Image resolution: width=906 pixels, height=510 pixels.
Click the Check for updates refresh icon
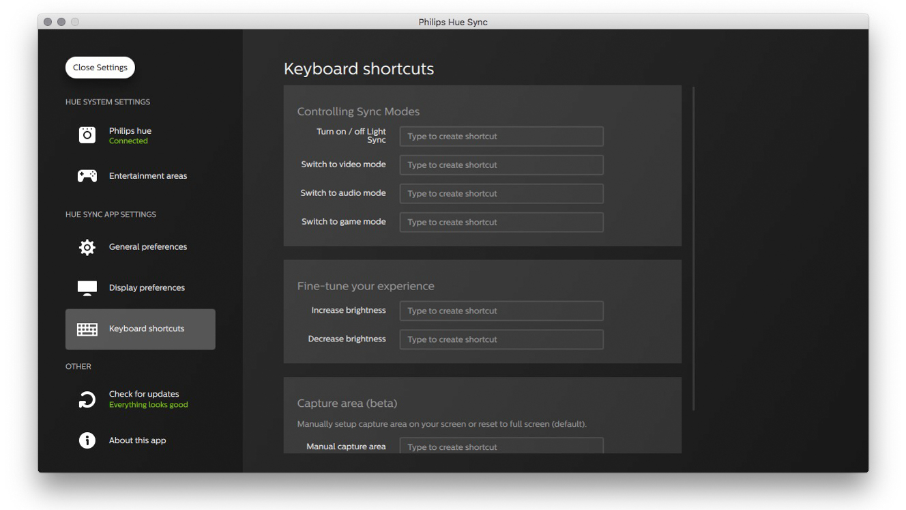tap(87, 400)
